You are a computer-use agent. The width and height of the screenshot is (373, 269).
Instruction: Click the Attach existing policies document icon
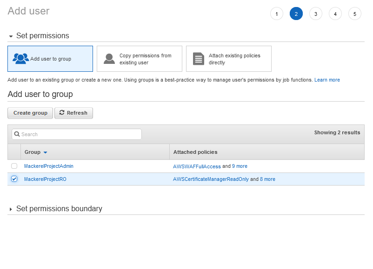(x=199, y=59)
